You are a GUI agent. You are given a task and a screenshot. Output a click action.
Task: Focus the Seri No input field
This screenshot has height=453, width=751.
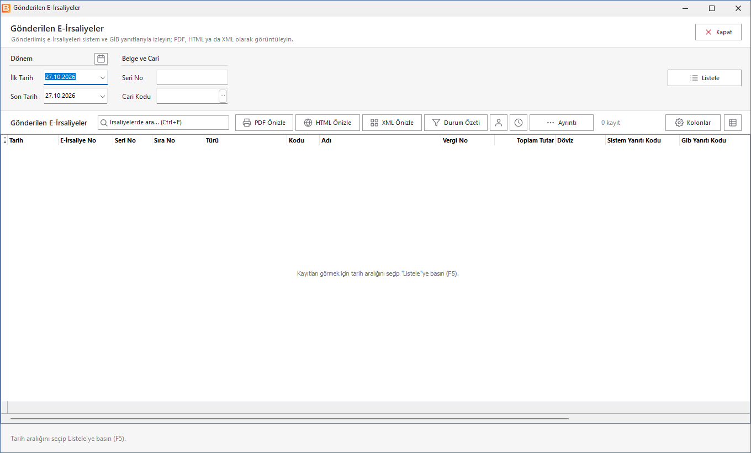coord(192,78)
